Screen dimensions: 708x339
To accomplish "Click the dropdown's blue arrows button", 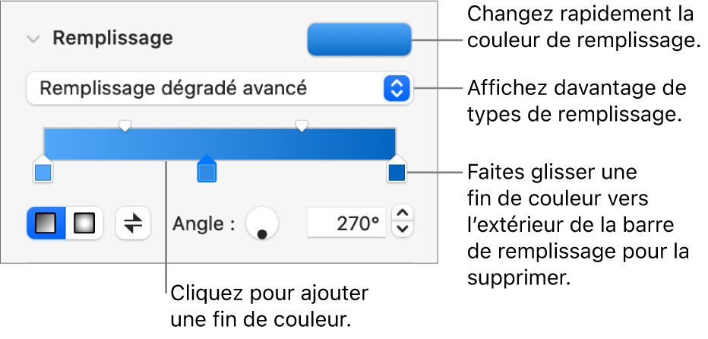I will (x=397, y=89).
